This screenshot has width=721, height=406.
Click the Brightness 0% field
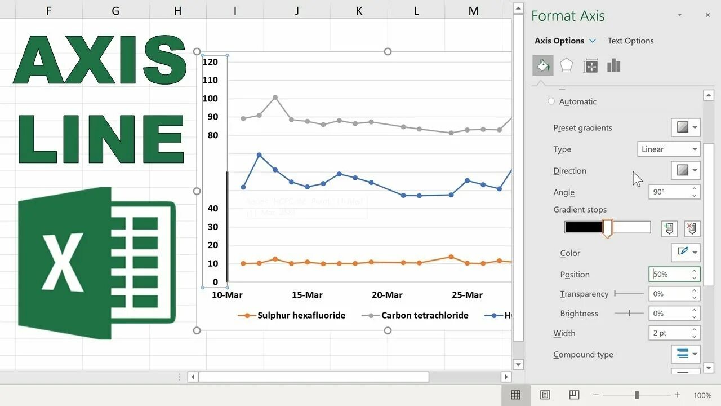[669, 313]
